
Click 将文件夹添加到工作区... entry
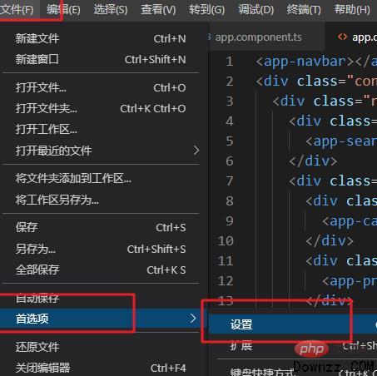pos(101,178)
